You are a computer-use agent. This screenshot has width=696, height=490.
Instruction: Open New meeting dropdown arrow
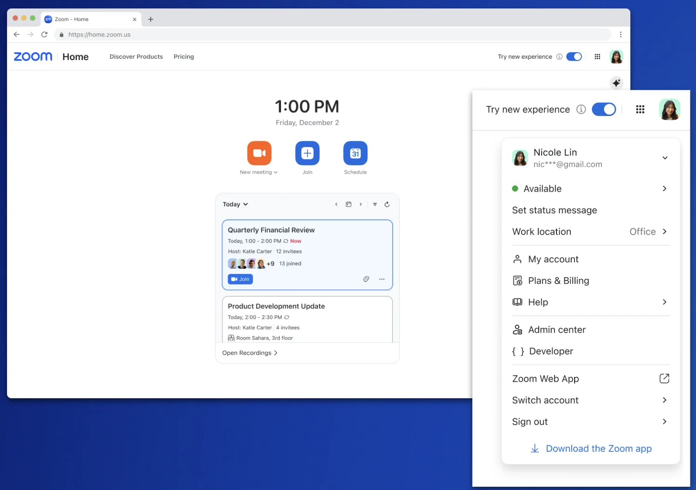[x=276, y=172]
